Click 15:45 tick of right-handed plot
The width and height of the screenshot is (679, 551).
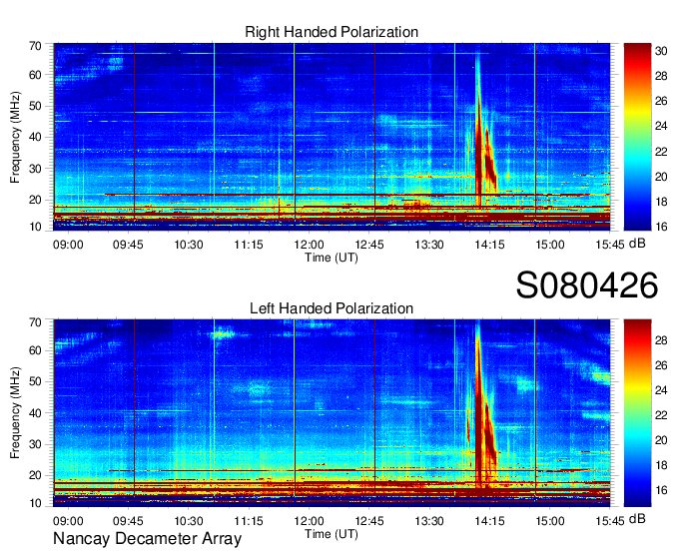610,245
